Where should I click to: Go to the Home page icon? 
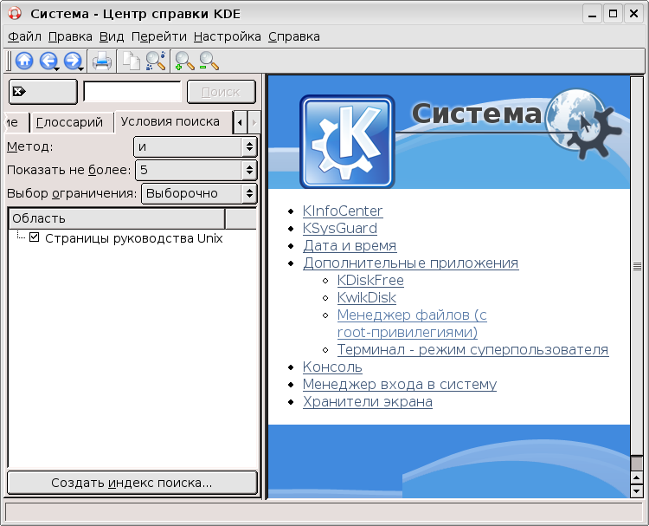click(24, 61)
